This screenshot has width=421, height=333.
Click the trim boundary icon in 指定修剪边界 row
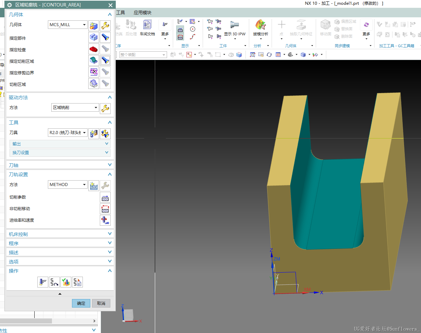click(x=94, y=72)
